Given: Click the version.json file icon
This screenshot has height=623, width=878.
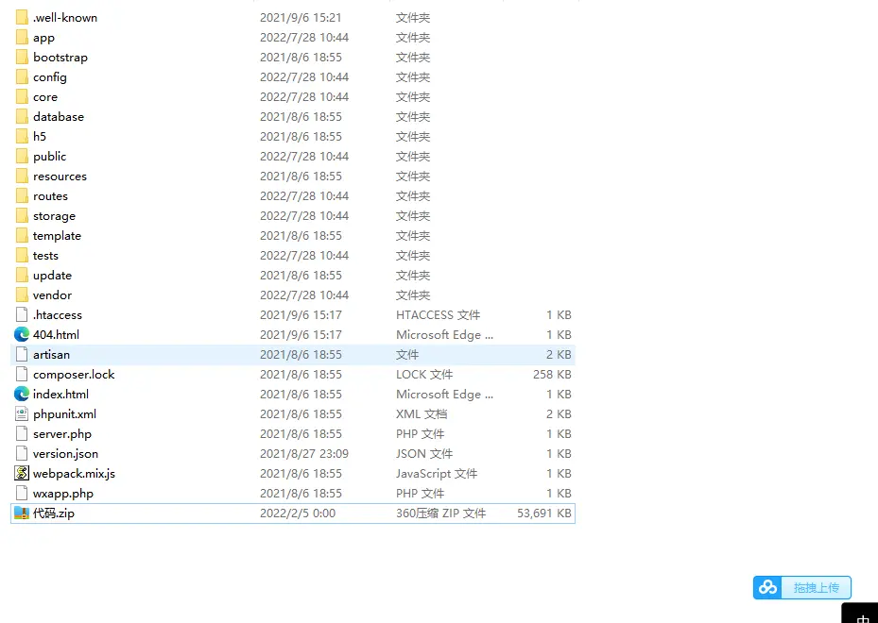Looking at the screenshot, I should point(22,453).
